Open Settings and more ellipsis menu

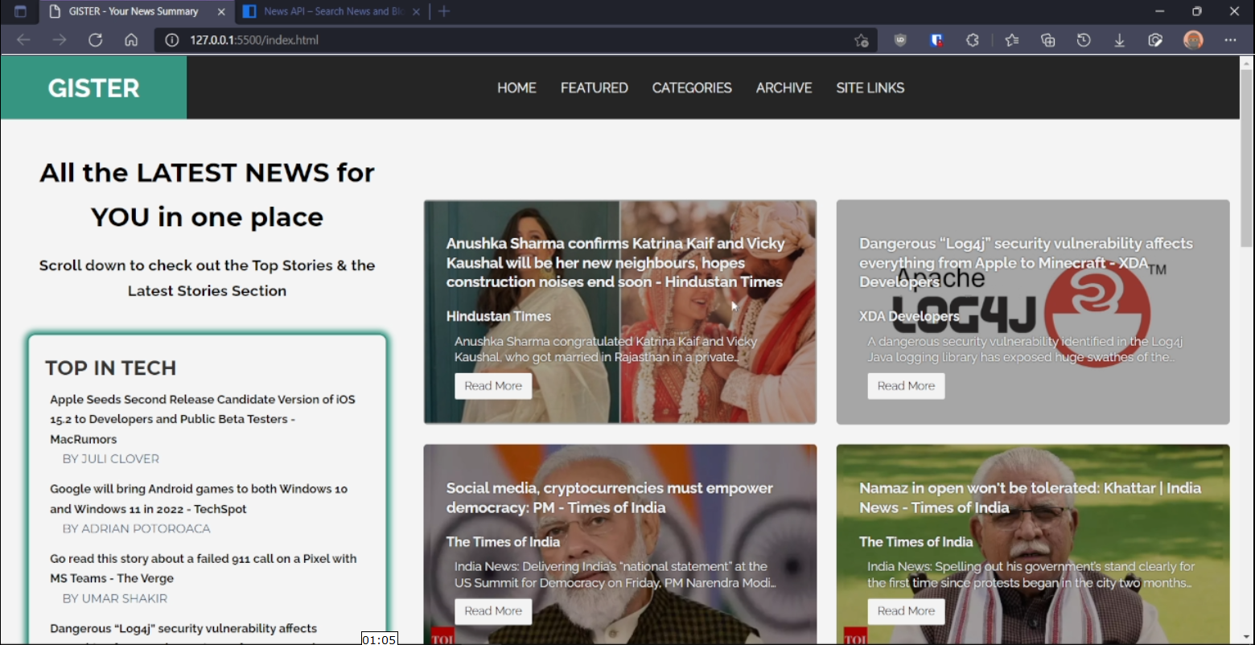click(1230, 40)
